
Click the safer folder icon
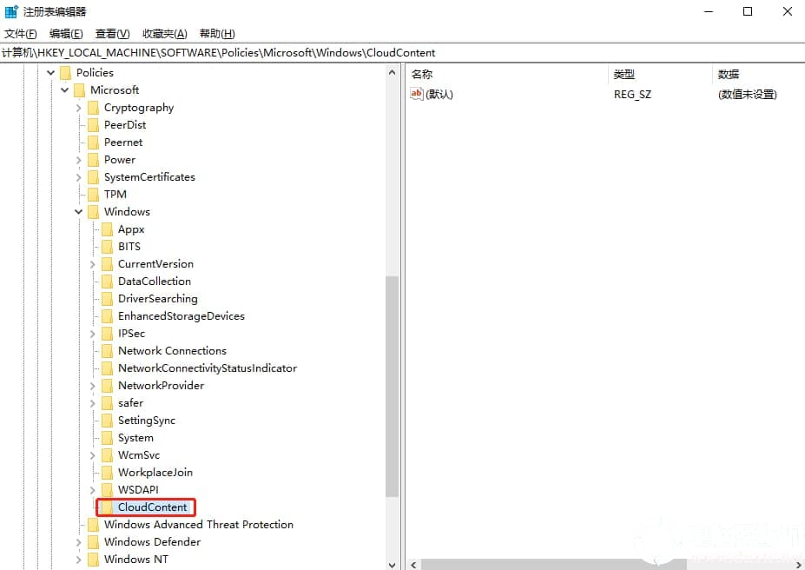coord(107,404)
